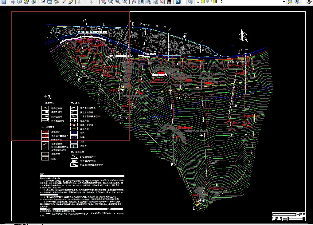Click the Undo arrow button
Viewport: 313px width, 225px height.
point(80,2)
